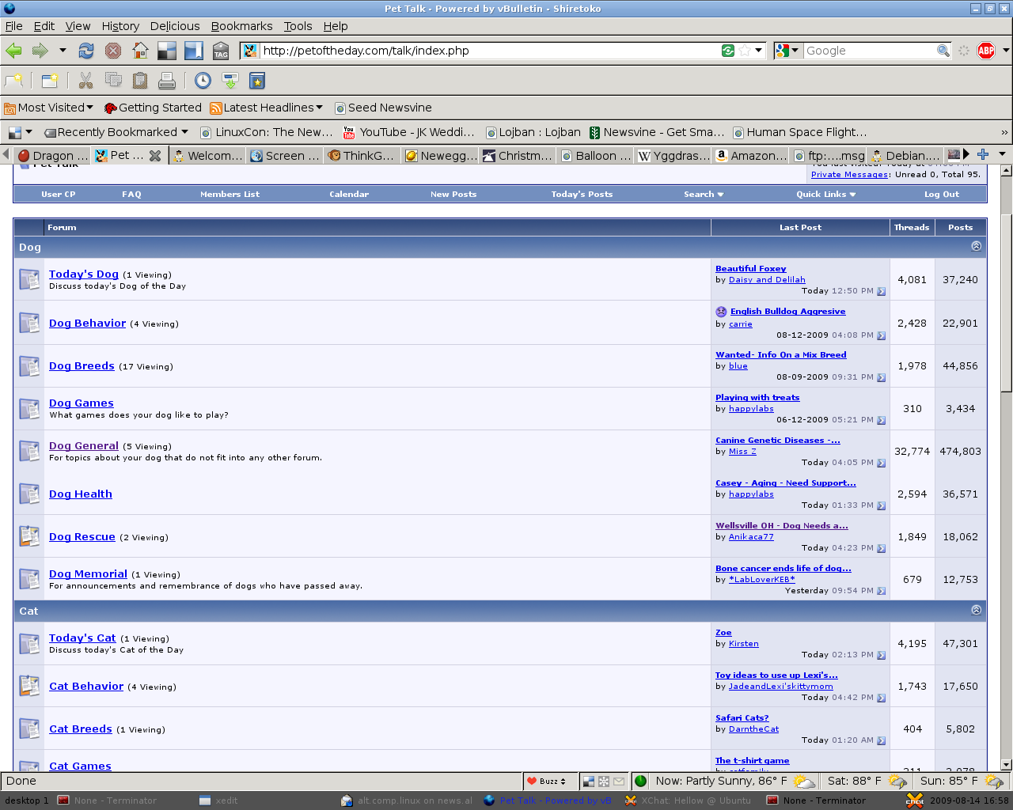Switch to the Amazon tab
This screenshot has width=1013, height=810.
pos(751,156)
